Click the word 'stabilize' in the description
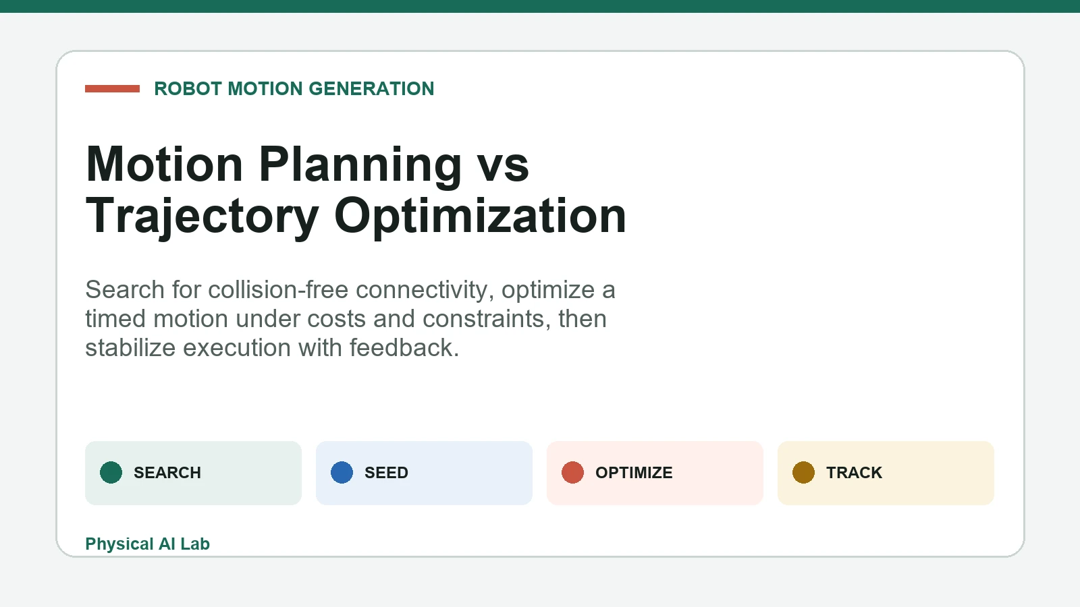This screenshot has height=607, width=1080. (x=130, y=347)
